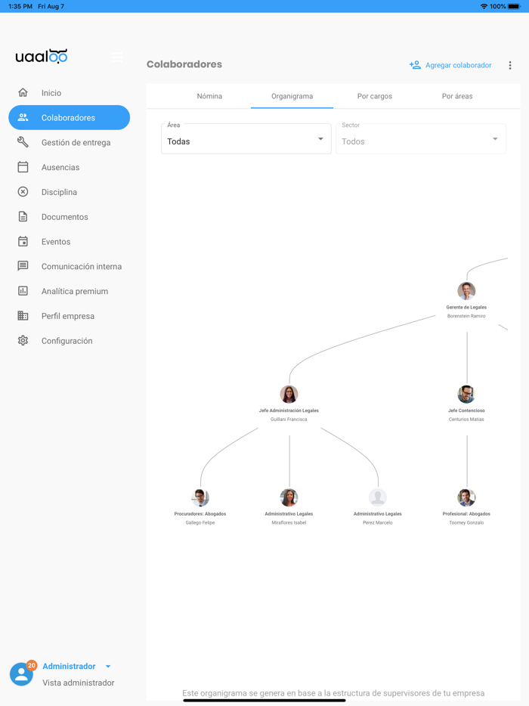Toggle the hamburger menu icon
Screen dimensions: 529x706
pyautogui.click(x=117, y=57)
